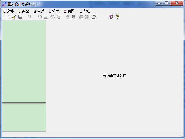Click the lower green info panel
The image size is (185, 139).
(24, 117)
